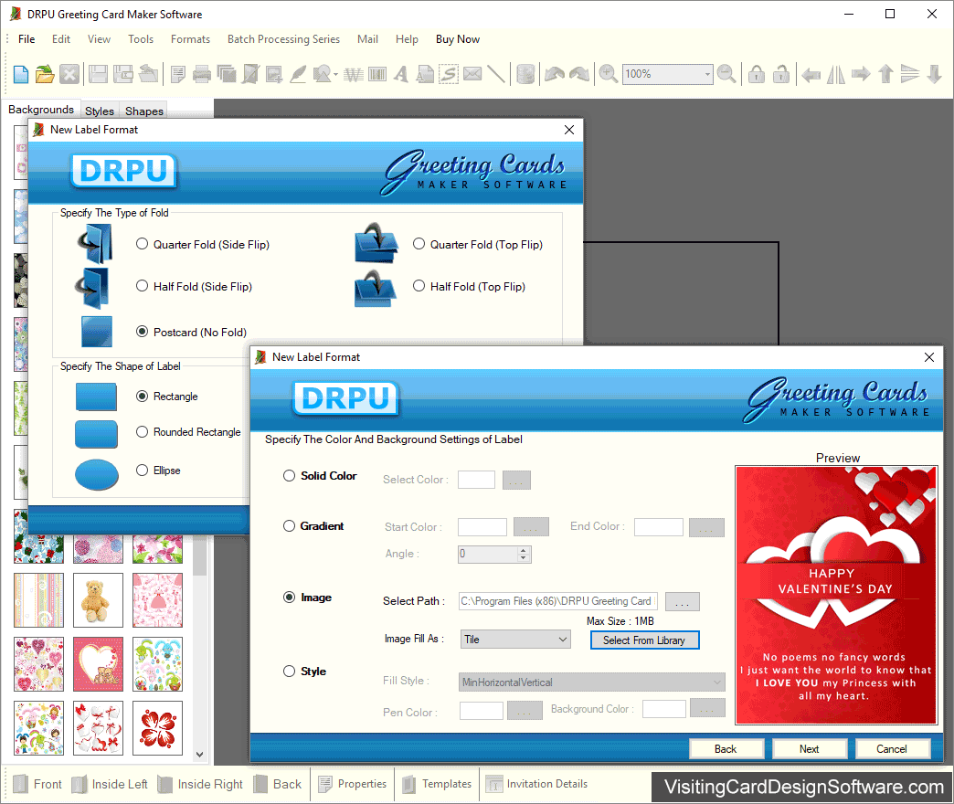Viewport: 954px width, 804px height.
Task: Click the Zoom In magnifier icon
Action: (x=609, y=74)
